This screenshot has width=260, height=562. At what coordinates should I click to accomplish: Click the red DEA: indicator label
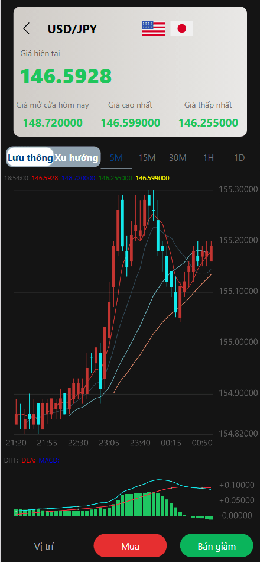(28, 461)
